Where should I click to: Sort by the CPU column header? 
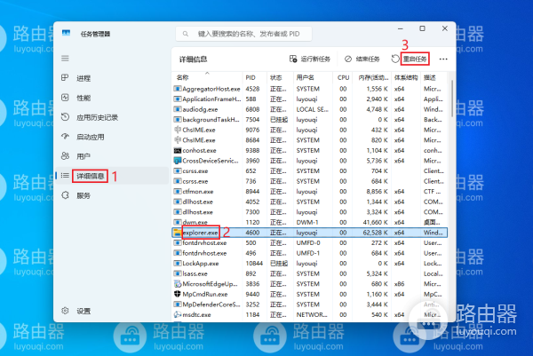[343, 78]
